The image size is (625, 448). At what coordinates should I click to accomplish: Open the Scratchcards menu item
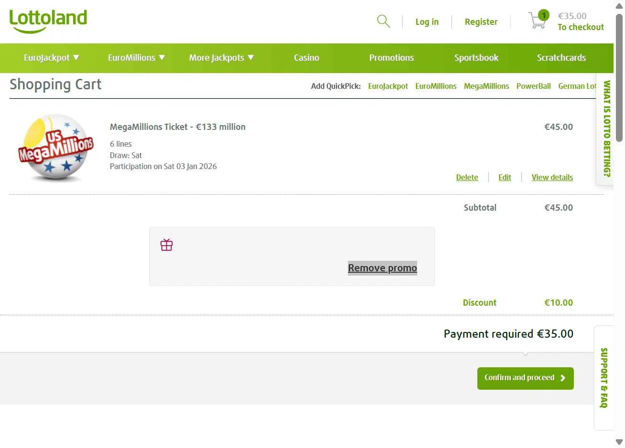(x=561, y=58)
